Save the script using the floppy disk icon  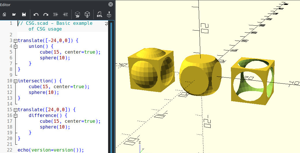click(x=24, y=14)
